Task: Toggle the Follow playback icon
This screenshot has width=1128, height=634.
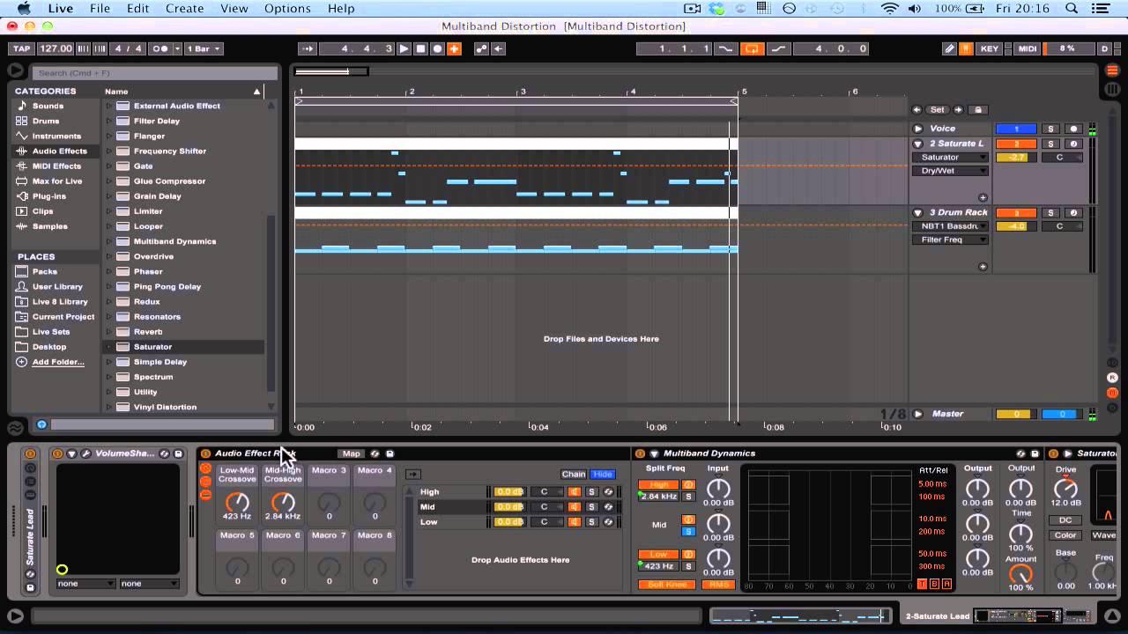Action: coord(306,48)
